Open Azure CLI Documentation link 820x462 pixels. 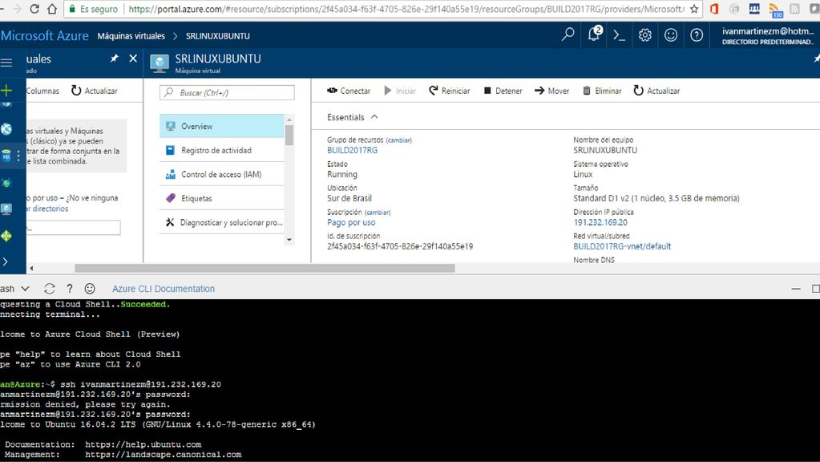(164, 289)
